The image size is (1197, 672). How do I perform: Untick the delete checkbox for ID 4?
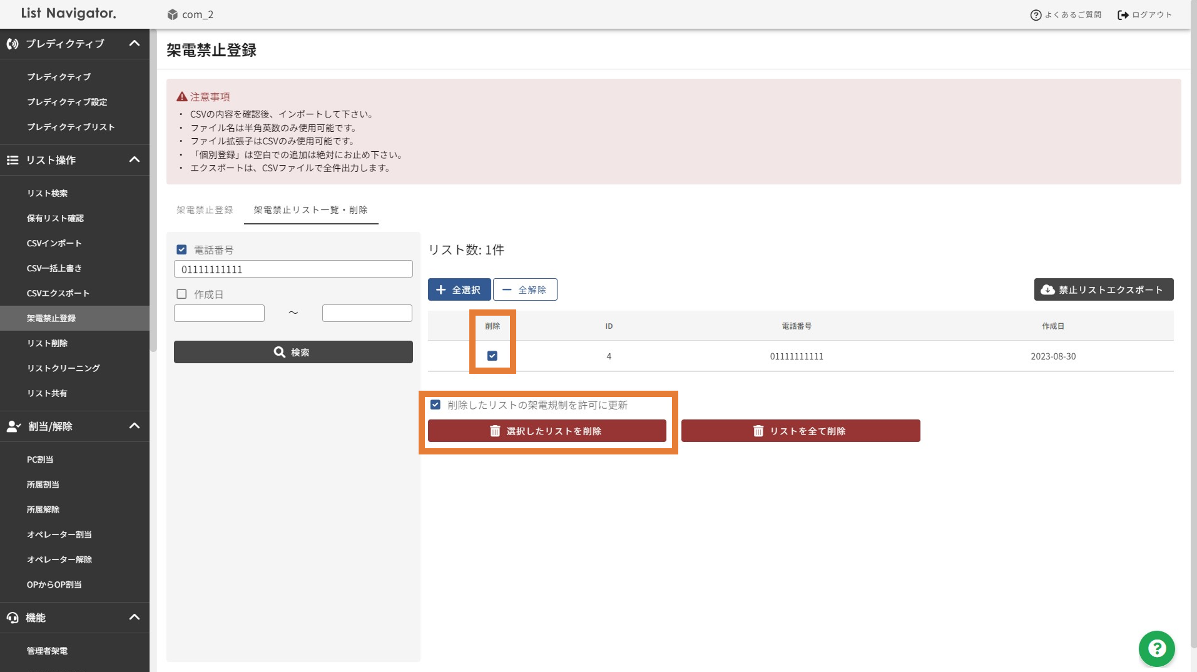tap(492, 356)
